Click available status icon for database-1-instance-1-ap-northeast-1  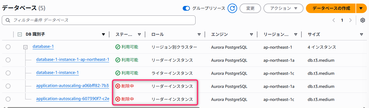tap(118, 60)
